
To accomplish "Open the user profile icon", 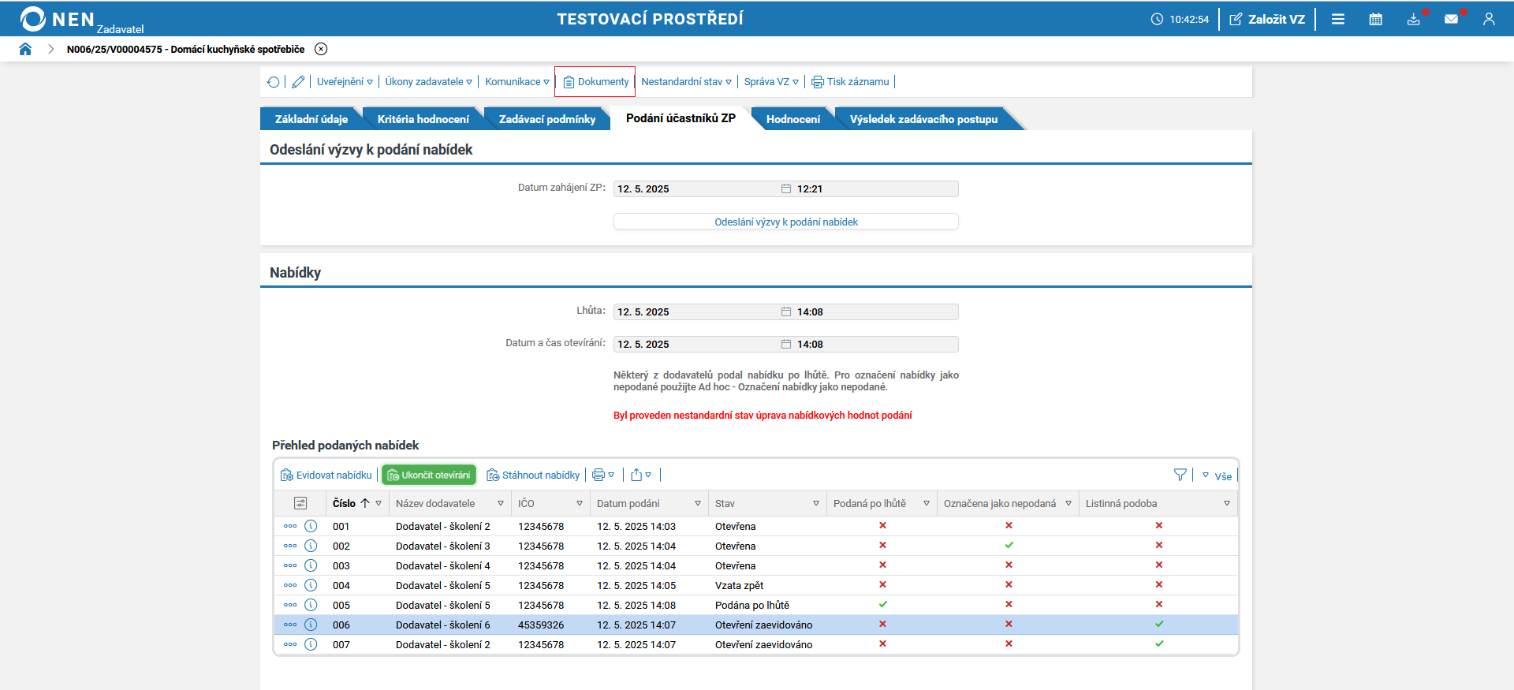I will tap(1489, 19).
